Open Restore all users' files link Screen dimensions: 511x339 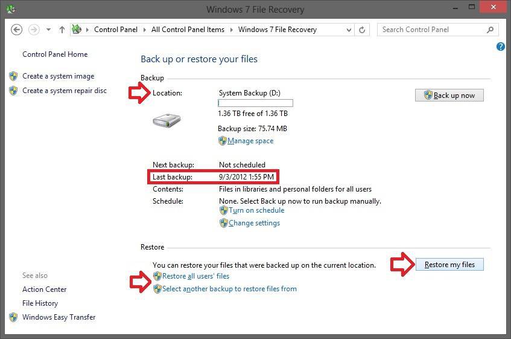click(x=195, y=276)
